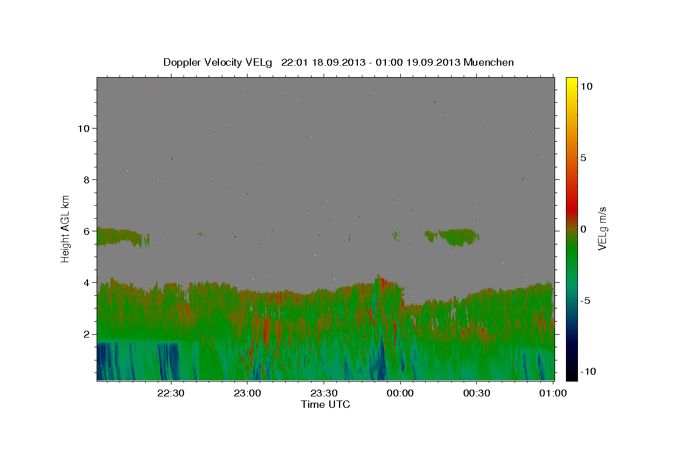This screenshot has width=686, height=457.
Task: Click the '01:00' time tick label
Action: coord(553,393)
